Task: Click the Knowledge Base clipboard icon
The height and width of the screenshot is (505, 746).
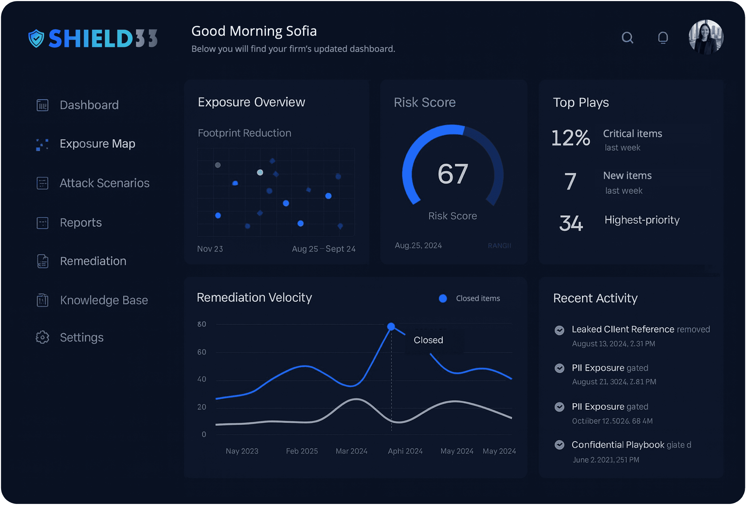Action: pos(42,300)
